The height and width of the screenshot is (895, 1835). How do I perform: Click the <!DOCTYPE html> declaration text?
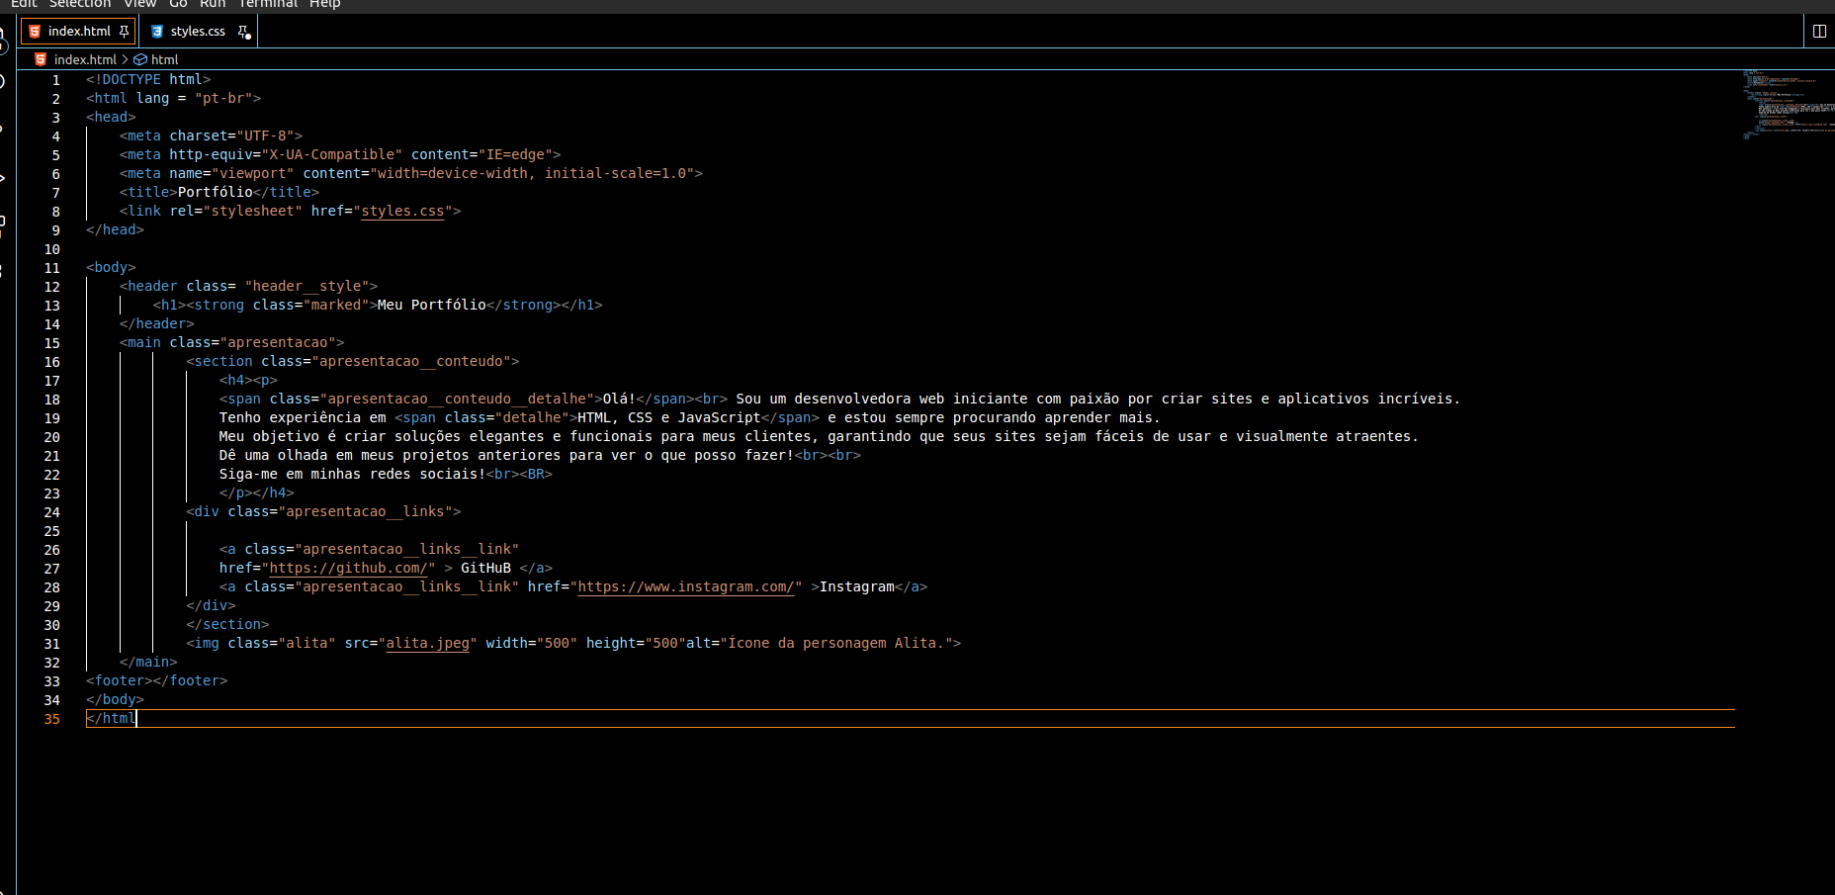(148, 79)
